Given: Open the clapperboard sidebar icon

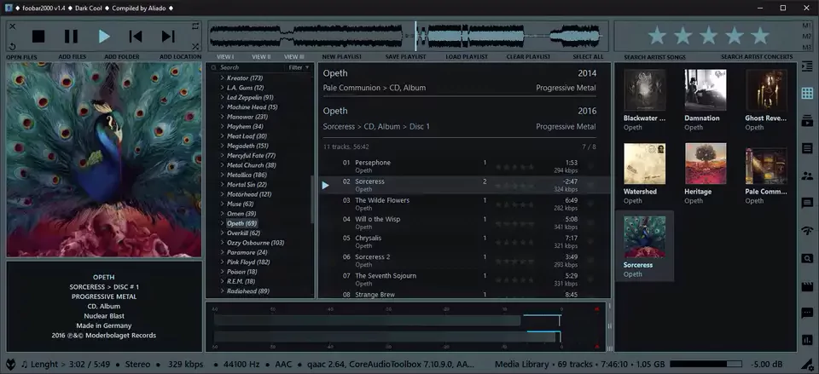Looking at the screenshot, I should click(x=807, y=286).
